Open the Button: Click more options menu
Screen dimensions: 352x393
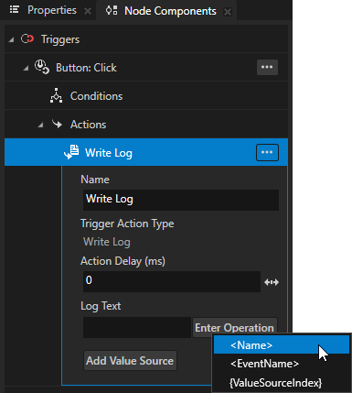point(267,67)
